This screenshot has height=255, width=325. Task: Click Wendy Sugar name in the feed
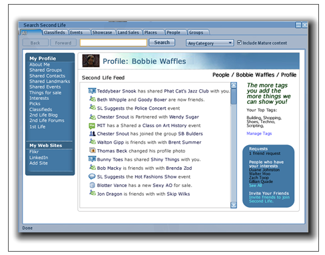(x=184, y=117)
